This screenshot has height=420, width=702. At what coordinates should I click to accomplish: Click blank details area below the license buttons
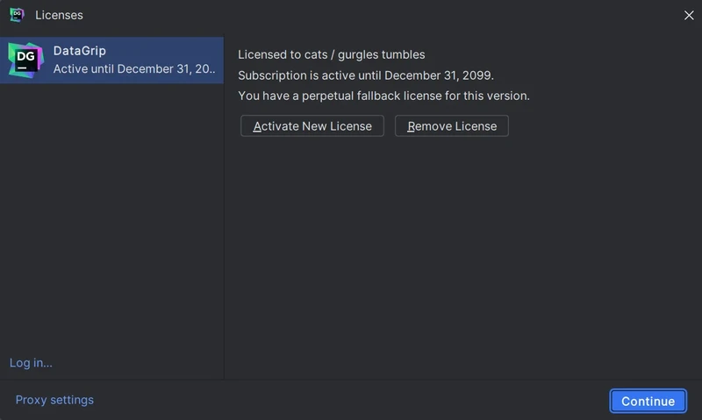click(462, 254)
